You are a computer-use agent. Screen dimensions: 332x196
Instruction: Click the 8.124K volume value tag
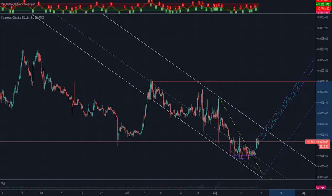321,188
